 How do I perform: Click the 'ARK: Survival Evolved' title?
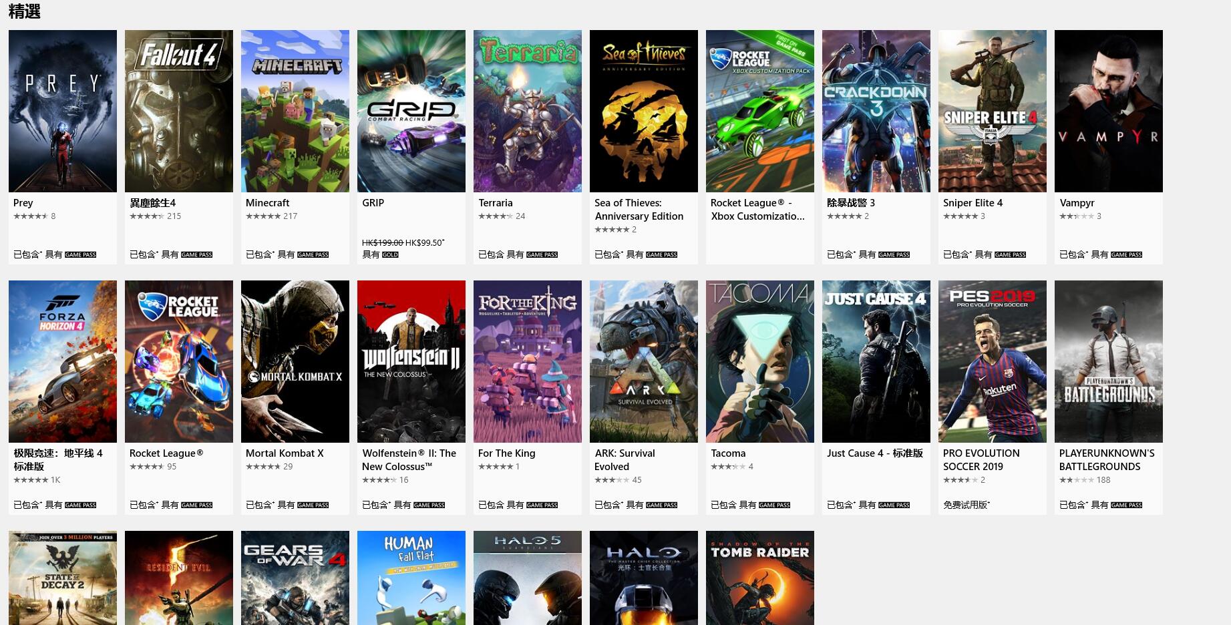coord(625,460)
